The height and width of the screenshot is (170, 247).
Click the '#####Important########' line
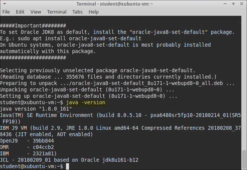pyautogui.click(x=33, y=26)
